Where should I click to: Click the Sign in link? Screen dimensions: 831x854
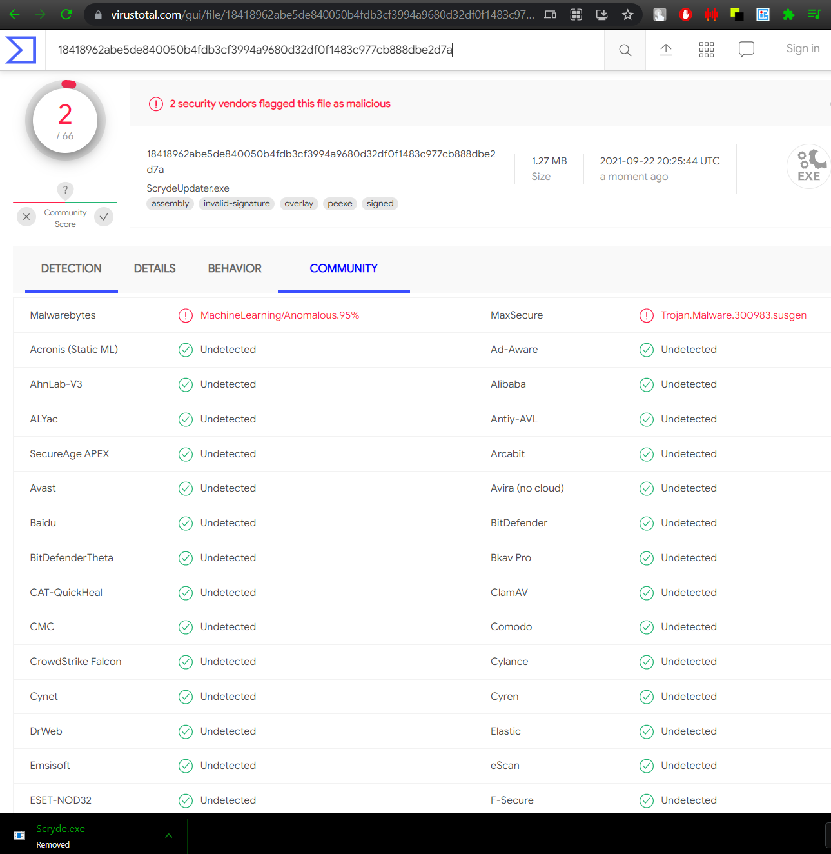tap(803, 48)
